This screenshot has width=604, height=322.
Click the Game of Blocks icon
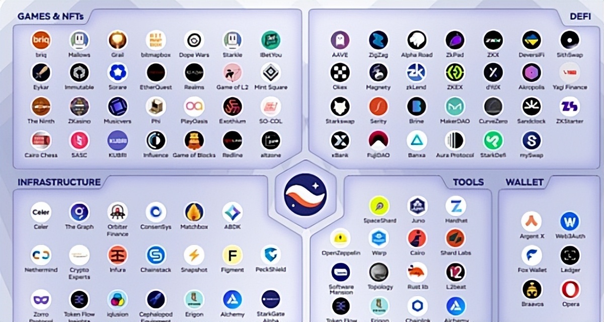(x=194, y=141)
